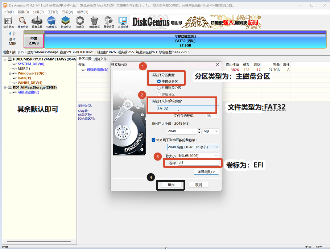Launch the 系统迁移 system migration tool
The image size is (330, 249).
pyautogui.click(x=123, y=22)
